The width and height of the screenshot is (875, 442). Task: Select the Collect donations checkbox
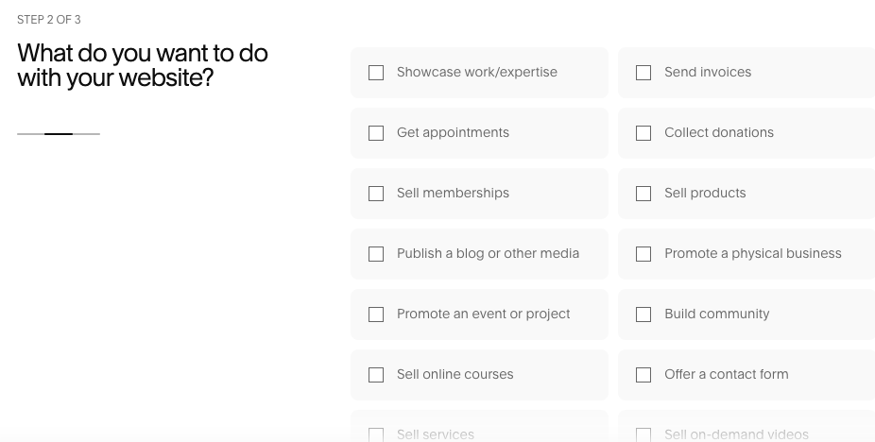tap(643, 133)
